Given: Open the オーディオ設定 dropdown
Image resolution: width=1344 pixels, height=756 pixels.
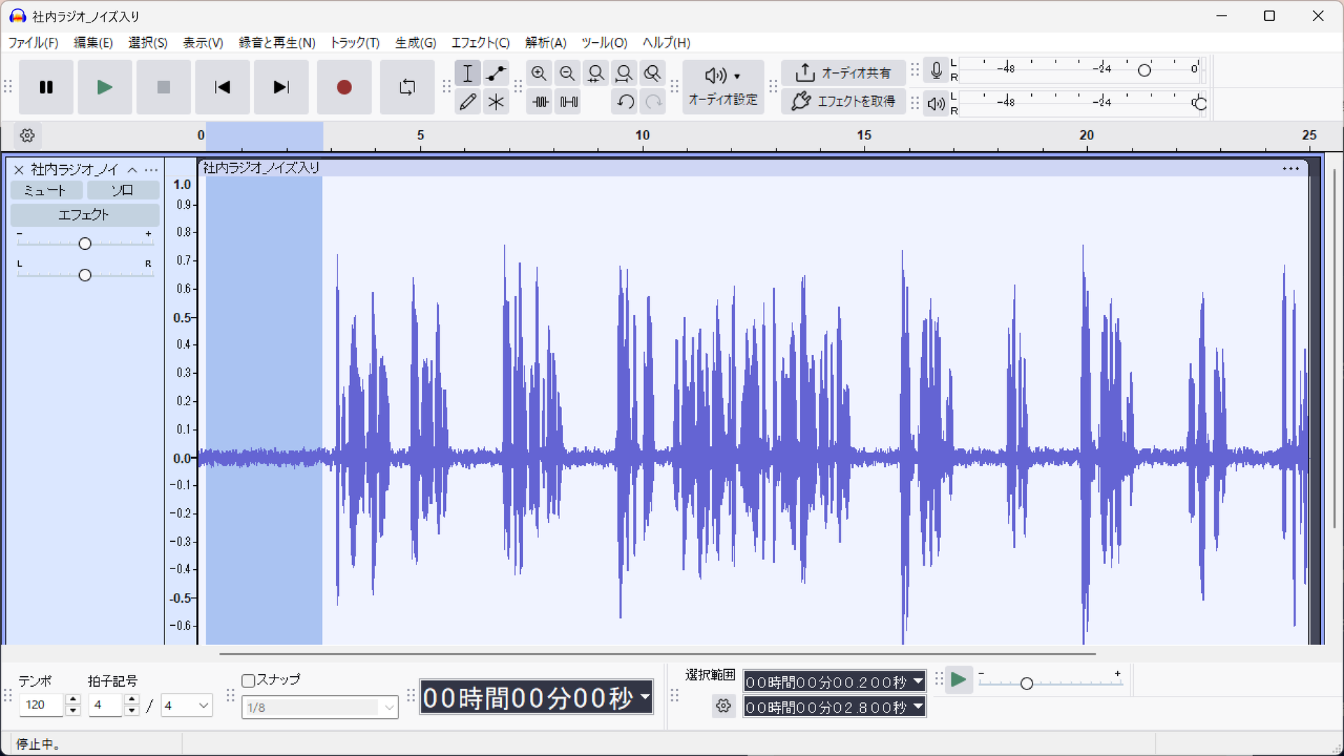Looking at the screenshot, I should (x=723, y=87).
